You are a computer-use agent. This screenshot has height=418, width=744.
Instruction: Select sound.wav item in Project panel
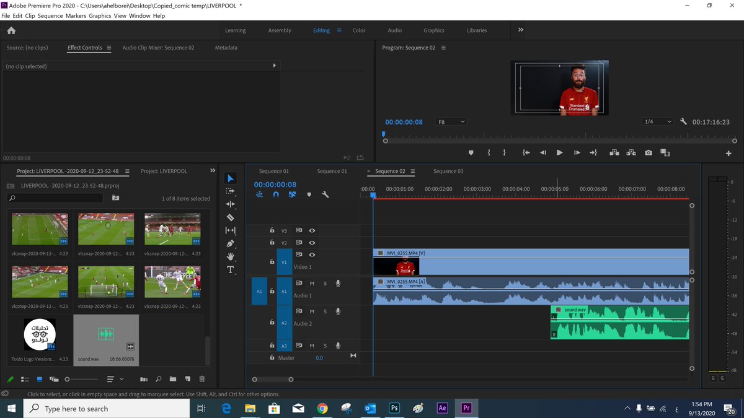pos(106,339)
